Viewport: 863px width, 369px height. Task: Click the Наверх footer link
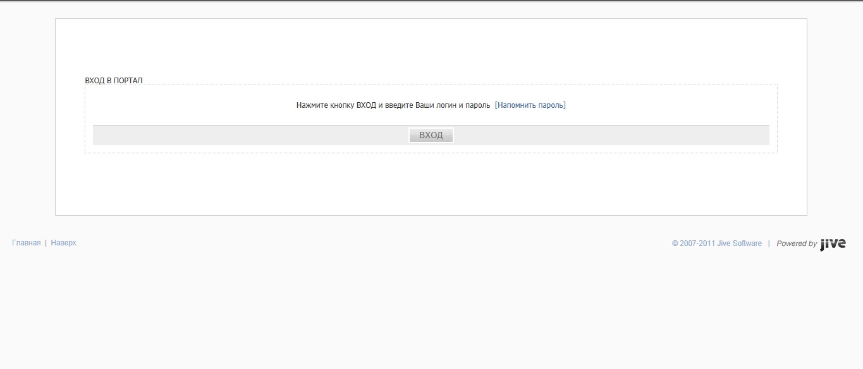(63, 243)
